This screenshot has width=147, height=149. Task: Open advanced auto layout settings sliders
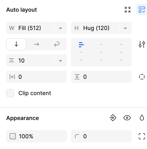(142, 44)
